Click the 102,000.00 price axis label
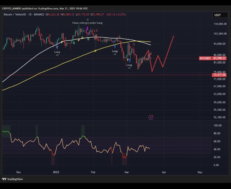This screenshot has width=231, height=189. pyautogui.click(x=220, y=33)
